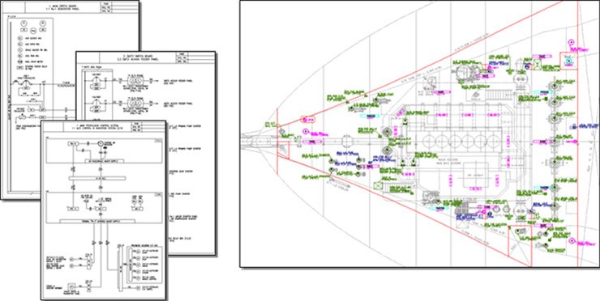
Task: Click the title block of the middle switchboard sheet
Action: [145, 57]
